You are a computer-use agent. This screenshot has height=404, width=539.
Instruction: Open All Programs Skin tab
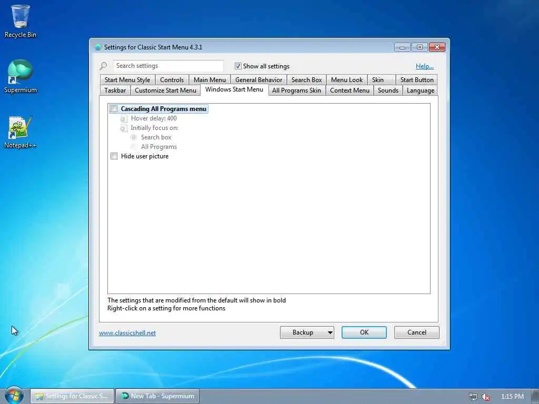point(297,90)
